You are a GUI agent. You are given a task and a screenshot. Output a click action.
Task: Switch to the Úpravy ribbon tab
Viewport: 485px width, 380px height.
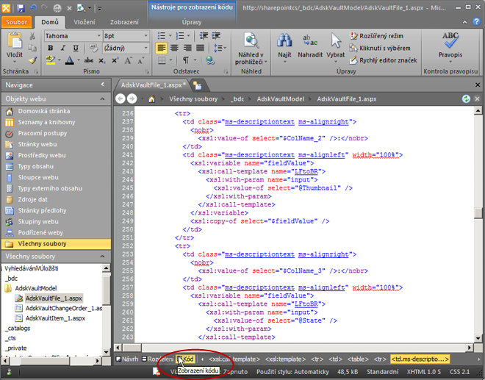click(192, 22)
